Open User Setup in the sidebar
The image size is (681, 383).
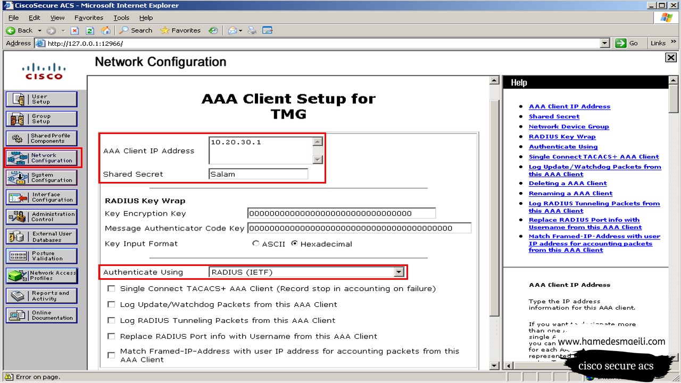coord(41,99)
